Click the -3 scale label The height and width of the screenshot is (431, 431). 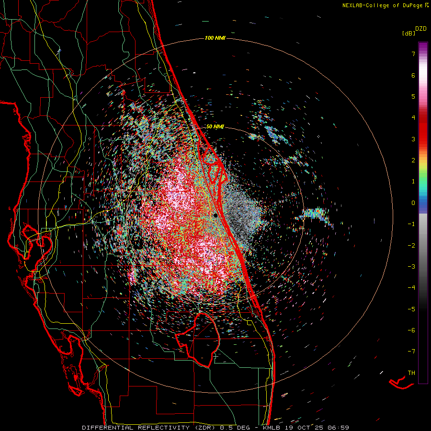[411, 267]
